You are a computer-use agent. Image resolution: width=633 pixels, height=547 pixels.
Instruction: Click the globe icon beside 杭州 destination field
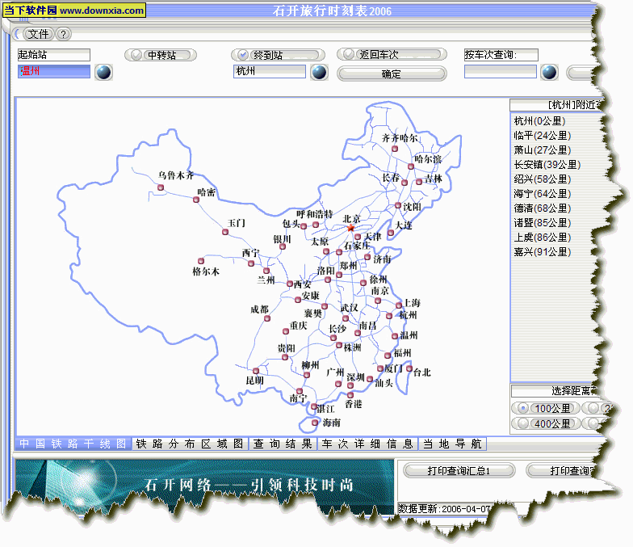319,72
